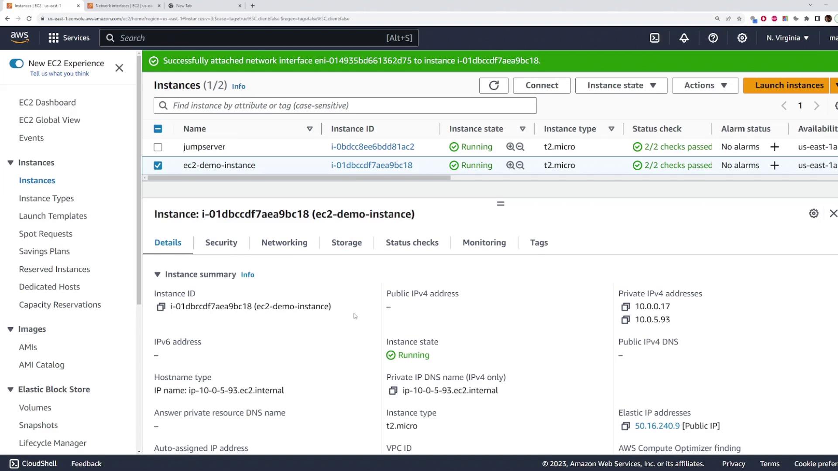Switch to the Security tab
Screen dimensions: 838x471
221,242
